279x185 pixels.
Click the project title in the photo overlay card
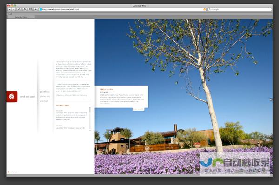pos(107,89)
